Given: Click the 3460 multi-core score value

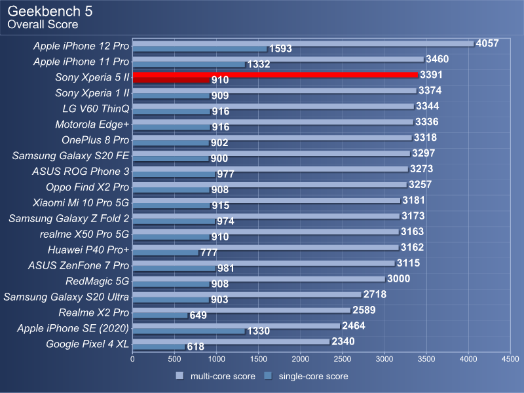Looking at the screenshot, I should (x=438, y=59).
